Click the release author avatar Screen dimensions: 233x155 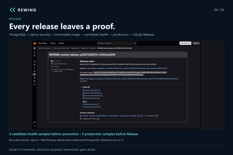[52, 61]
